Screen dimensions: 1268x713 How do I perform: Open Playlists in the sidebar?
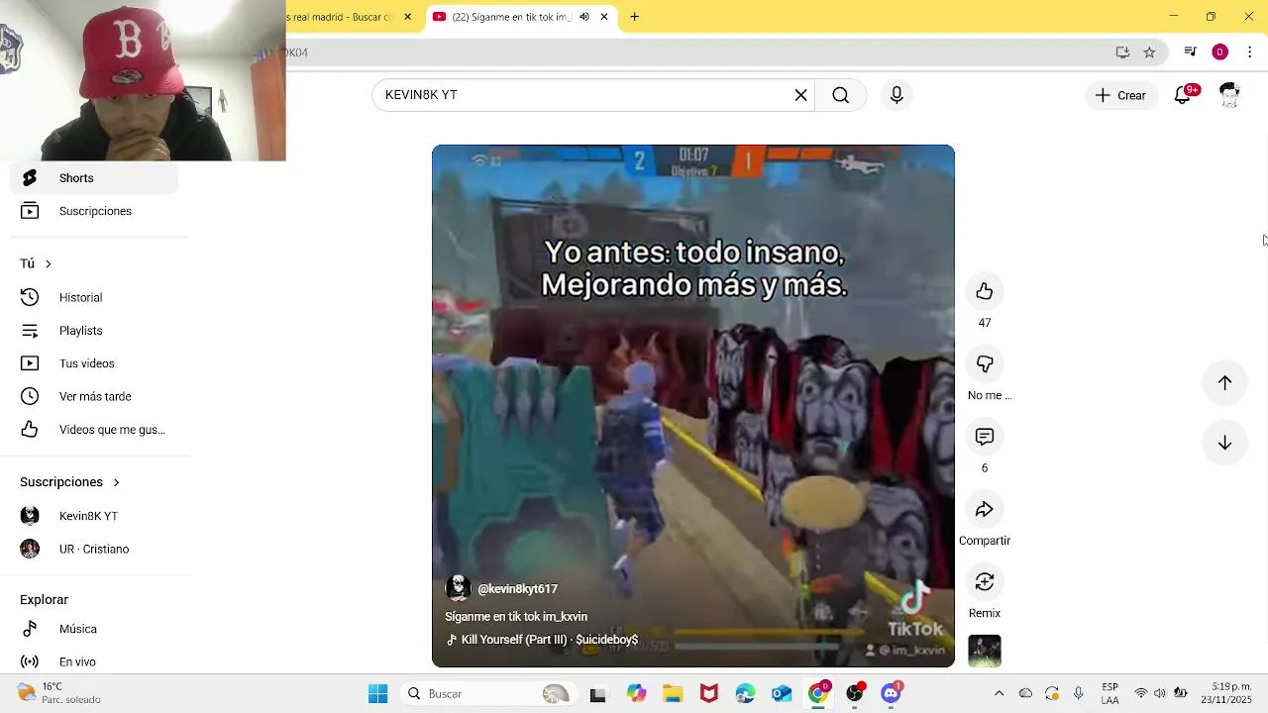point(94,331)
